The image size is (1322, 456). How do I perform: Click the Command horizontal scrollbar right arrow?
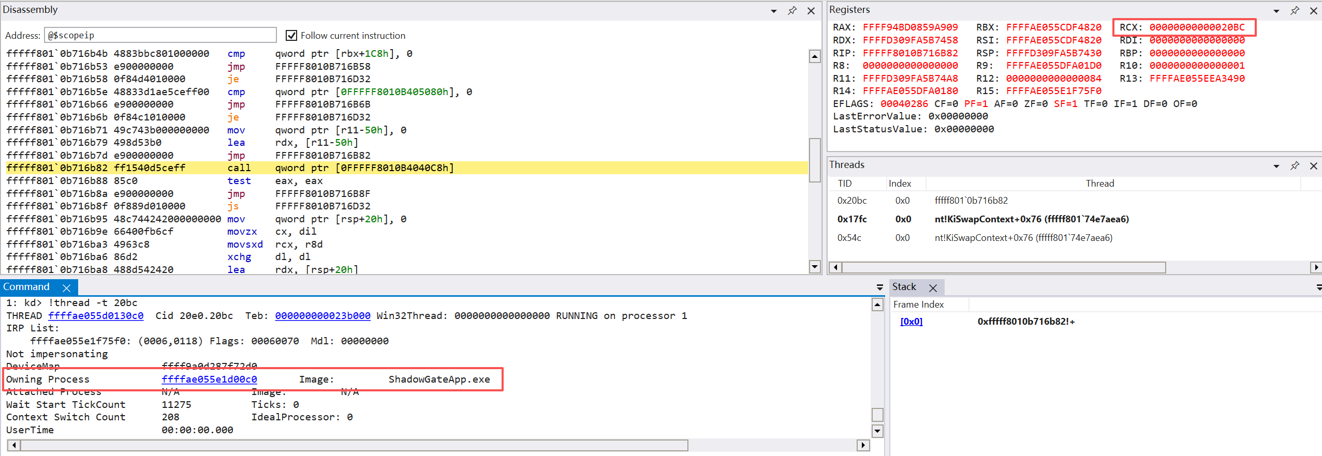863,445
